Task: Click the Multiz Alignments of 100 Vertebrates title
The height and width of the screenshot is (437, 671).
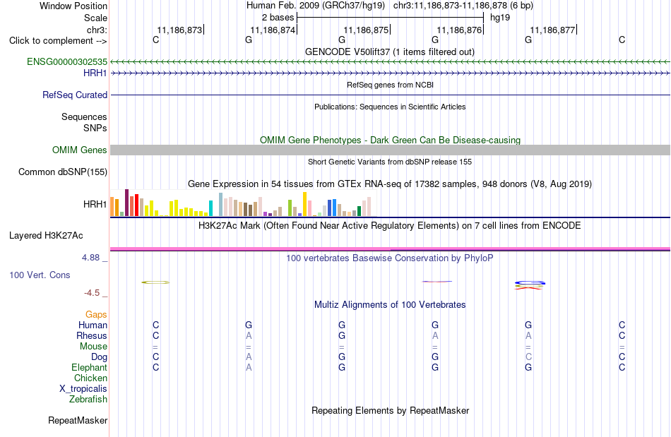Action: (x=390, y=304)
